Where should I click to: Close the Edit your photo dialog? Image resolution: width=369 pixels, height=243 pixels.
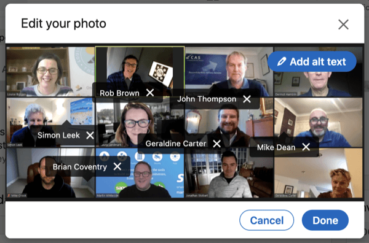click(343, 25)
